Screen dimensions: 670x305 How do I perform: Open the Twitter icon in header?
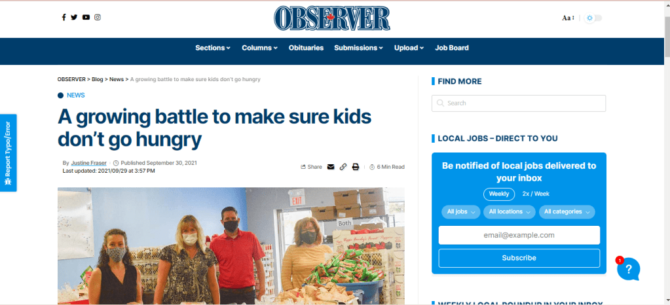[75, 18]
